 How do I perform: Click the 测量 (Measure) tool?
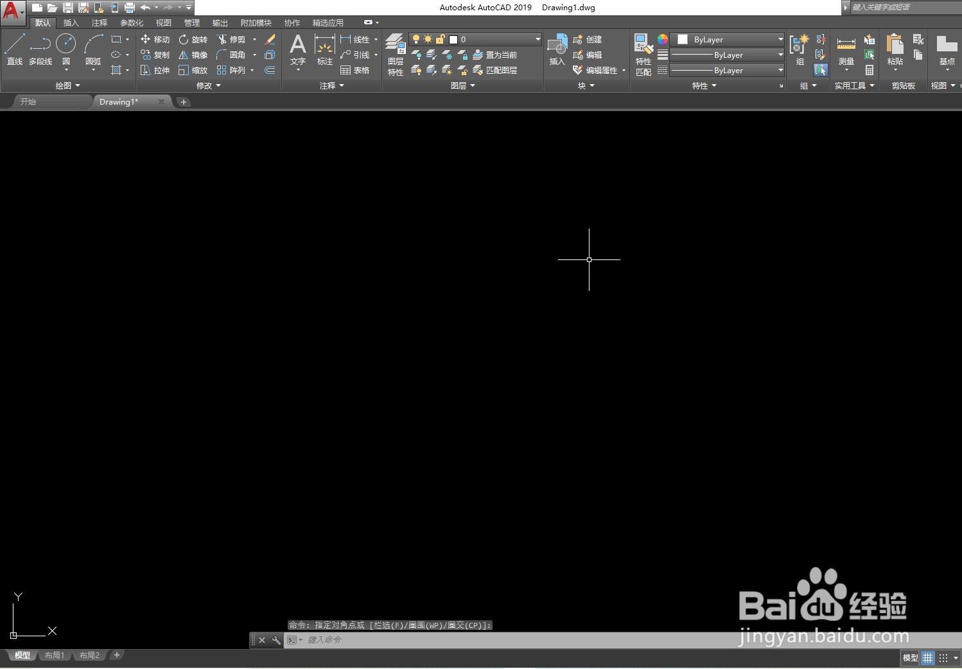point(846,49)
